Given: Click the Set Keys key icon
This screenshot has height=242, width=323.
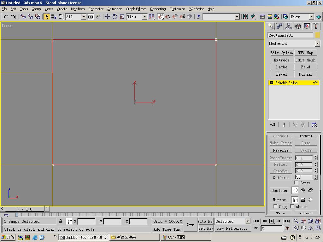Looking at the screenshot, I should 190,225.
